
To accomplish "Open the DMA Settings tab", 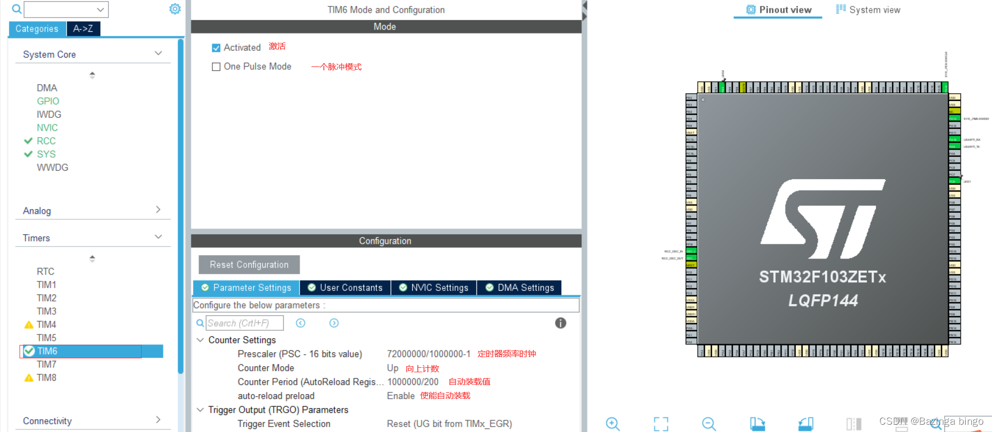I will pyautogui.click(x=519, y=287).
